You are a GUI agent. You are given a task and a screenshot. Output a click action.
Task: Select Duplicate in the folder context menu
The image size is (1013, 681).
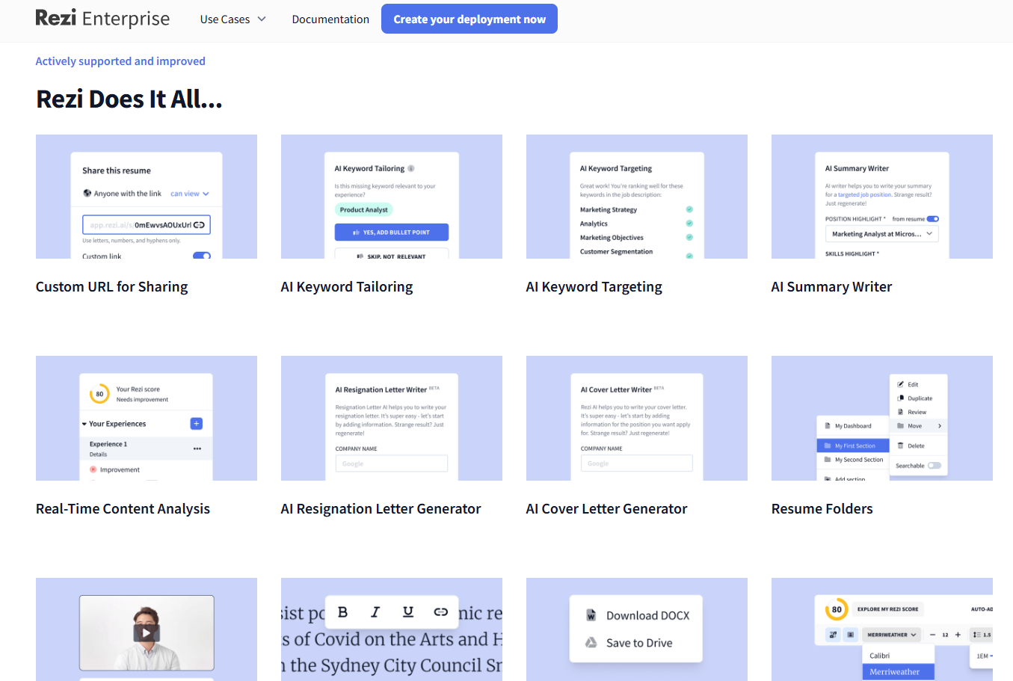point(914,398)
